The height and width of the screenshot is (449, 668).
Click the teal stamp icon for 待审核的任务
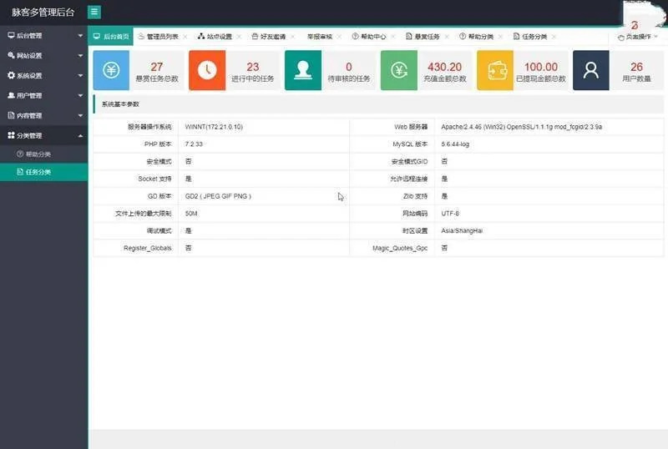(x=303, y=70)
